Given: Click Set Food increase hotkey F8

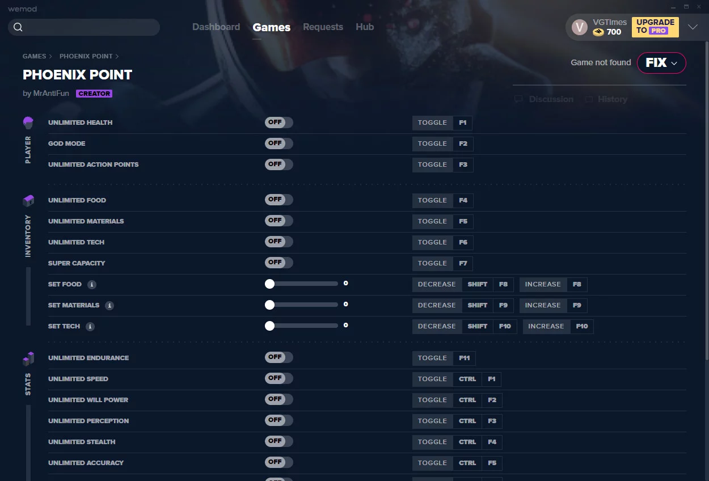Looking at the screenshot, I should coord(577,284).
